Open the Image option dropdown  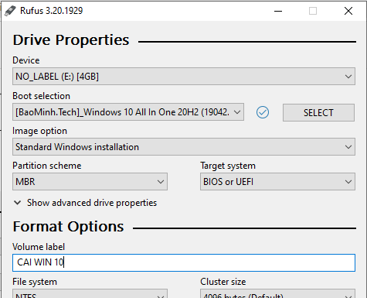[x=184, y=147]
